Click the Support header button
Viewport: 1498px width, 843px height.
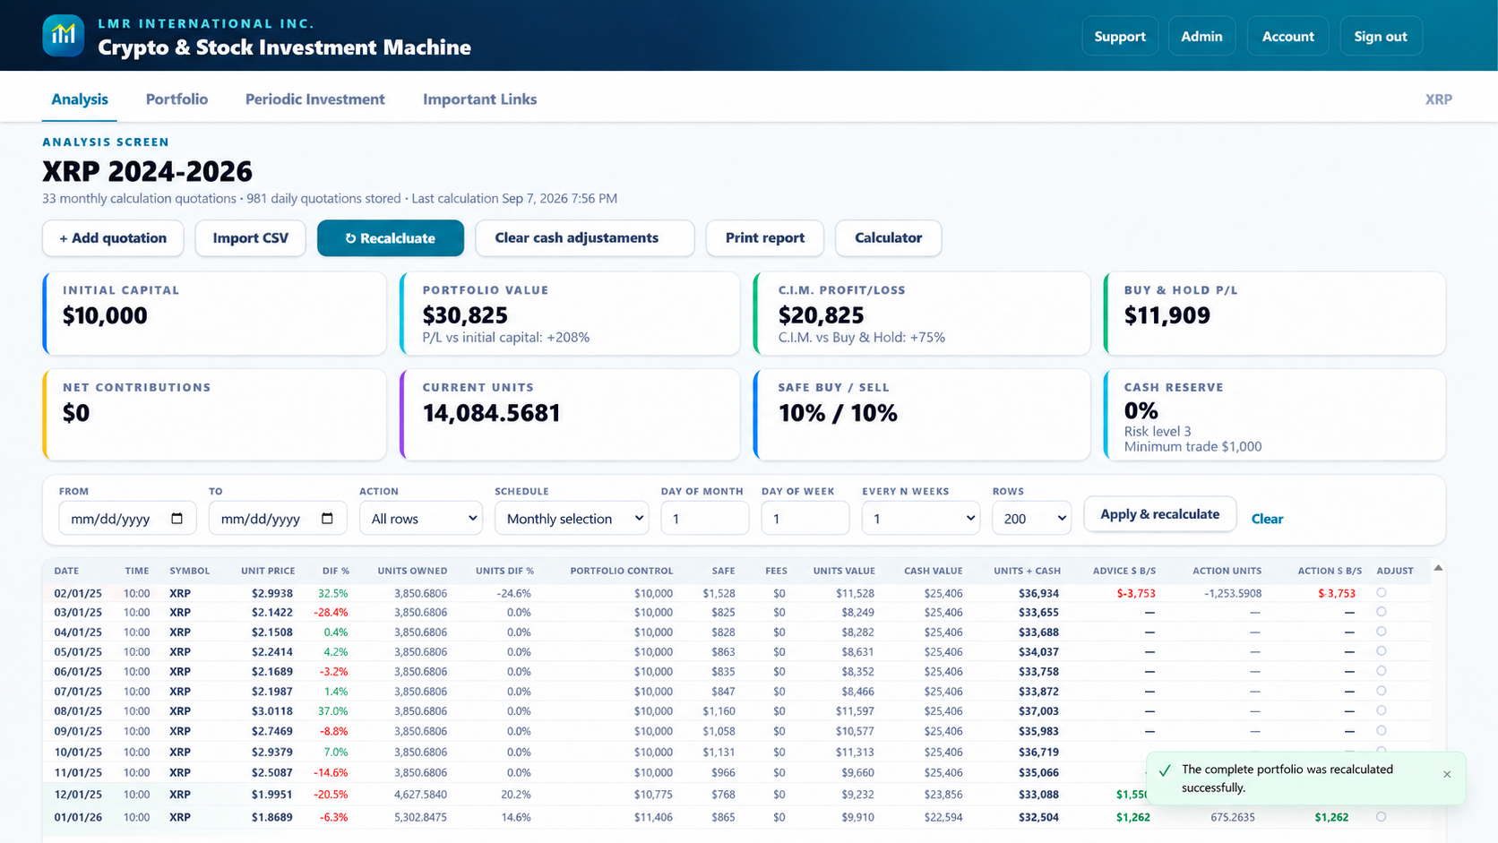(1120, 36)
